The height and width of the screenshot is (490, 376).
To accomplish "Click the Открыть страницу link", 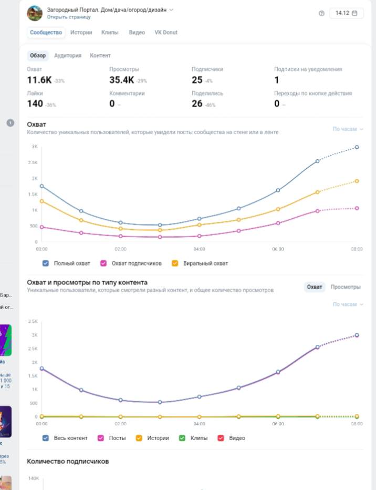I will click(x=69, y=17).
